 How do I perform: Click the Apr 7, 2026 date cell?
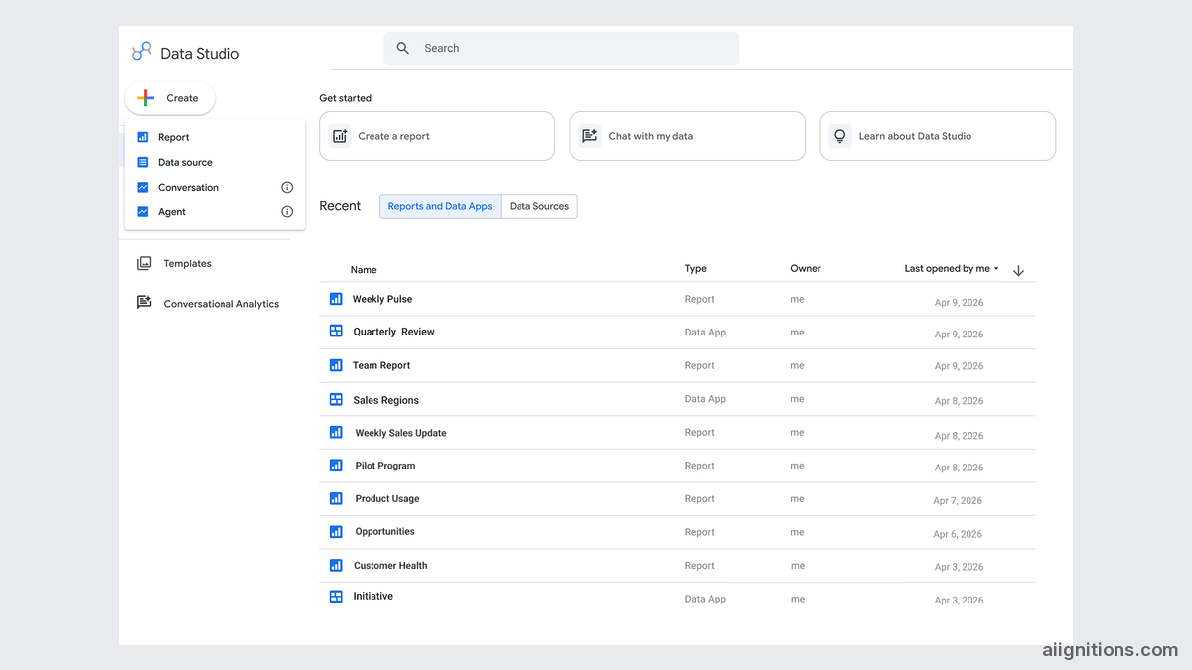pos(958,501)
